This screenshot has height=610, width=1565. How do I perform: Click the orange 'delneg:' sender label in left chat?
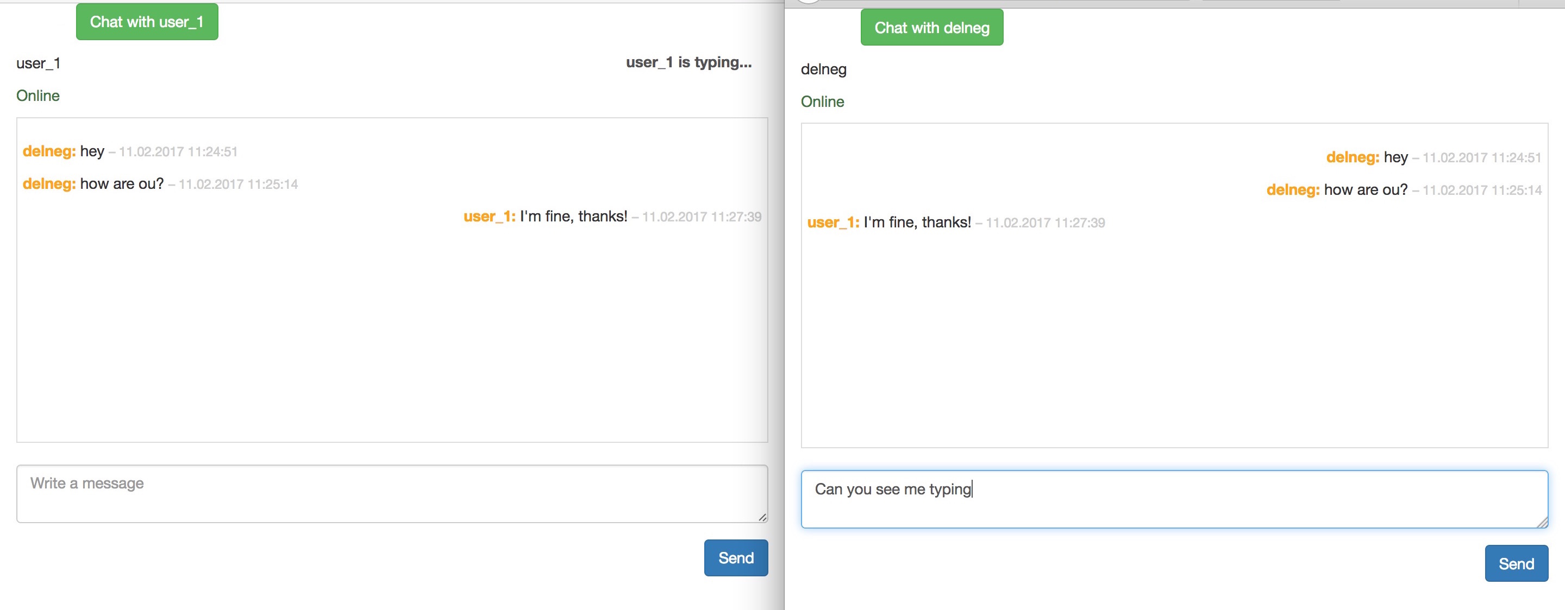(49, 151)
